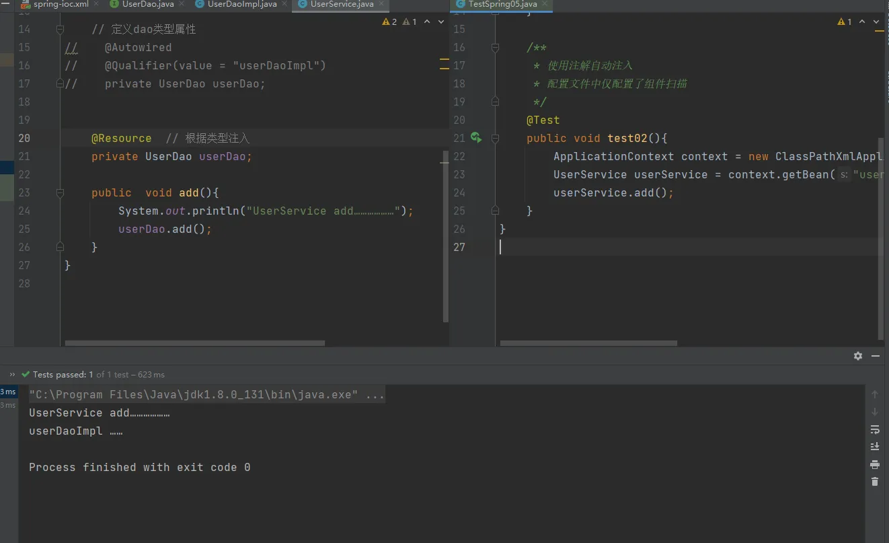Close the UserService.java tab
This screenshot has height=543, width=889.
pos(380,4)
